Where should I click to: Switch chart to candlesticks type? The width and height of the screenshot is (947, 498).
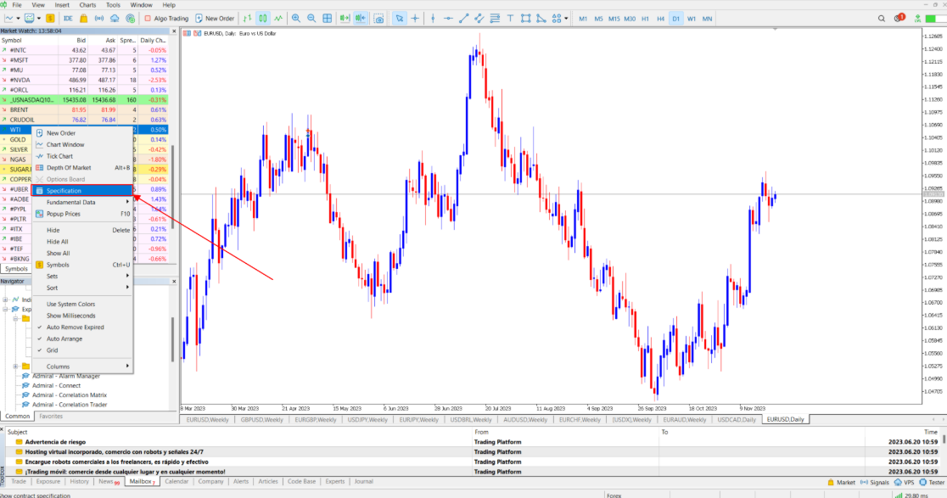click(x=263, y=19)
